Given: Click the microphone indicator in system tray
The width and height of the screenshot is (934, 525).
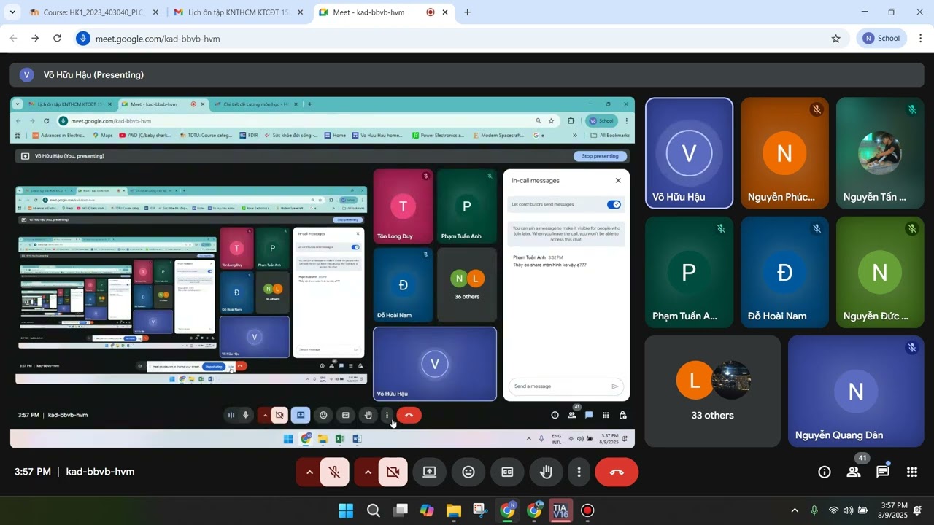Looking at the screenshot, I should click(x=814, y=510).
